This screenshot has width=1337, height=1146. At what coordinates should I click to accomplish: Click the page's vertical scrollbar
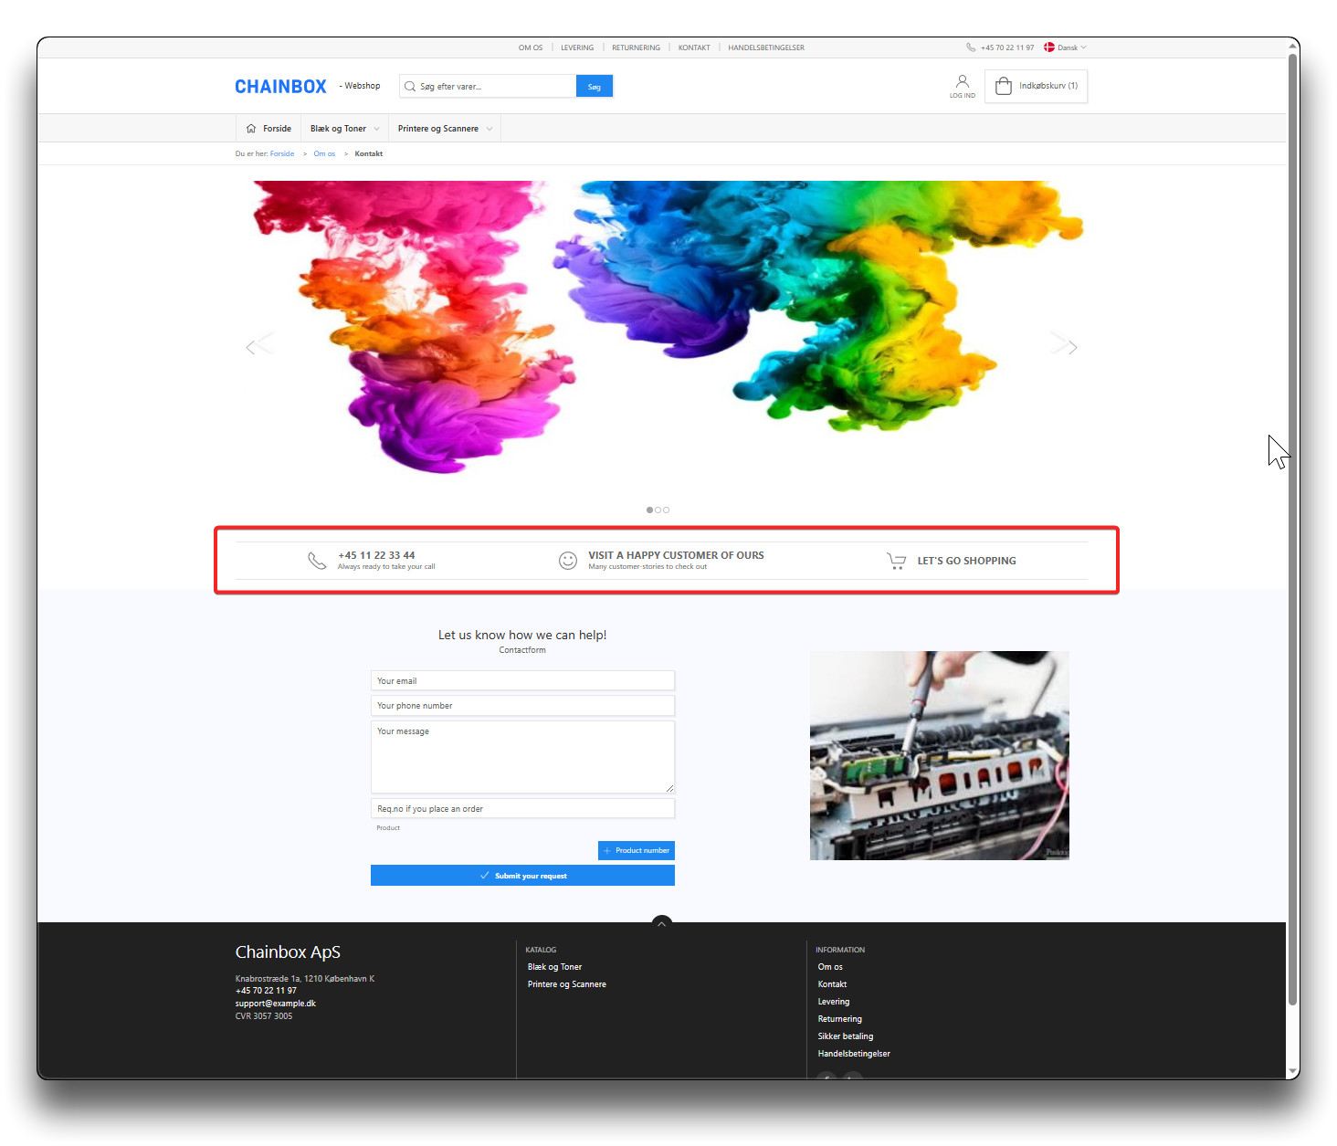pyautogui.click(x=1292, y=530)
